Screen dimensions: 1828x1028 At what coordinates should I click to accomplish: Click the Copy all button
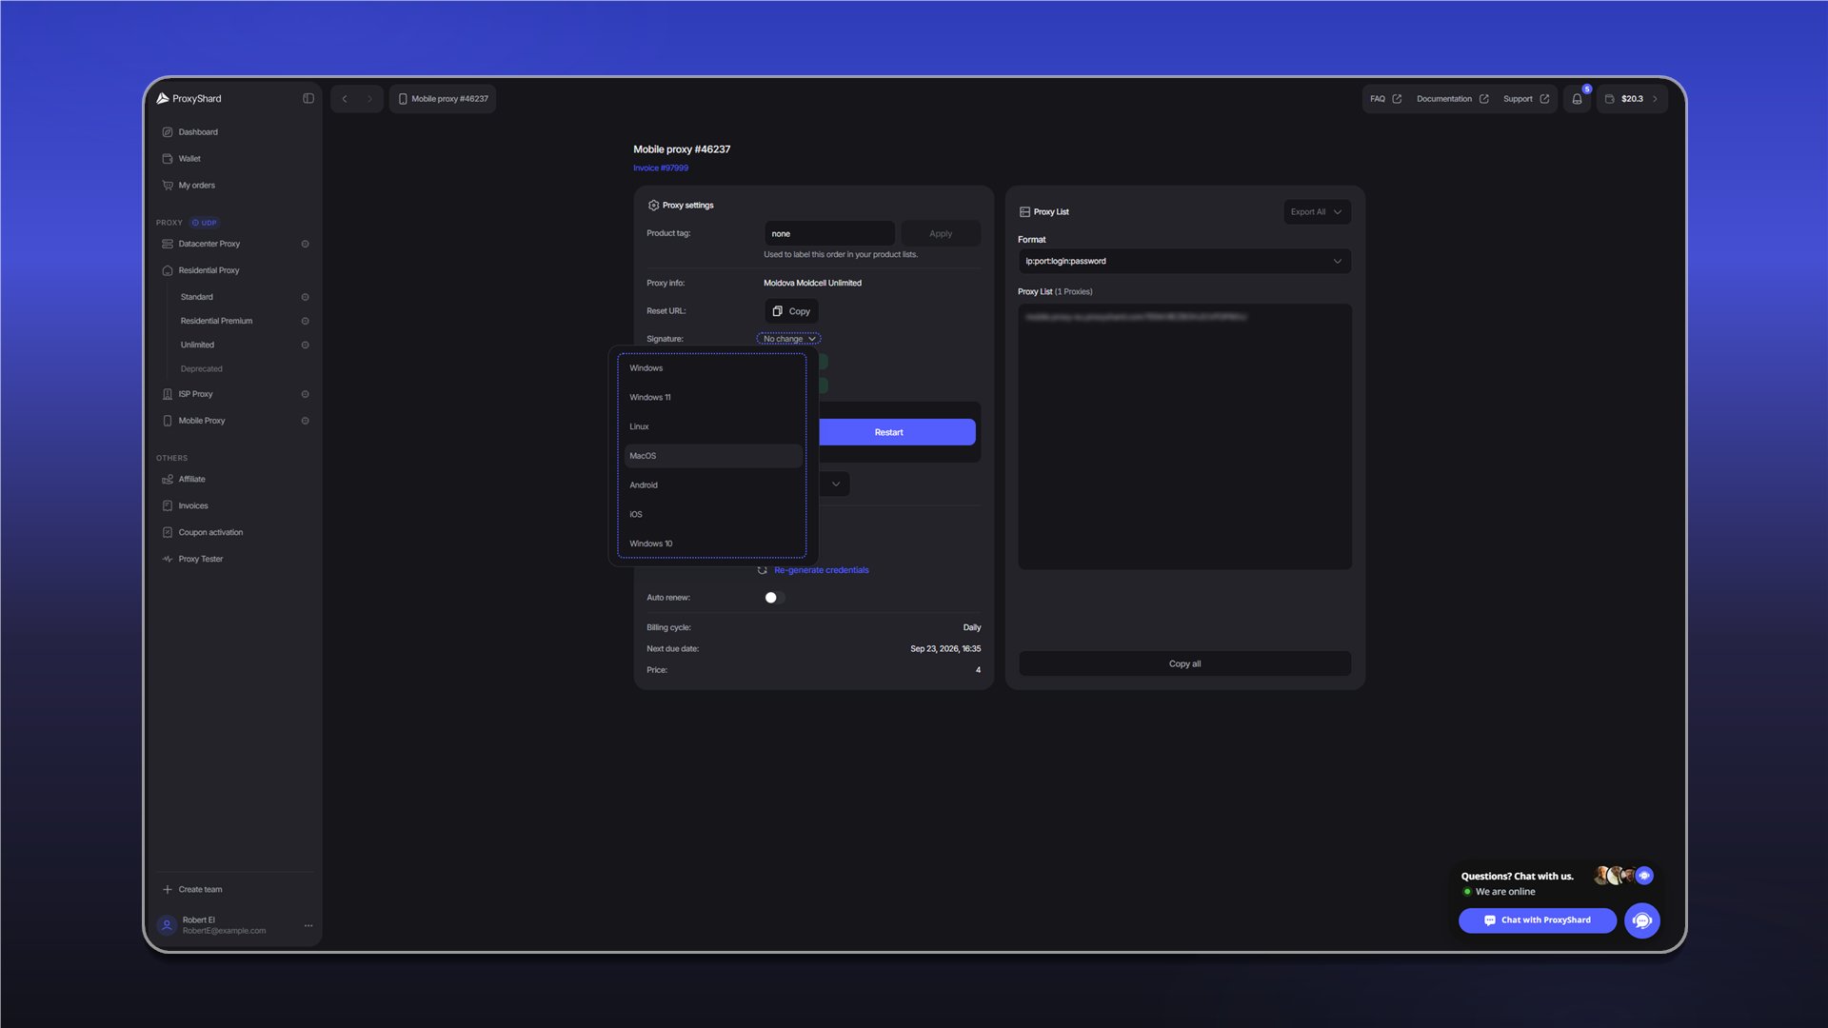point(1184,663)
